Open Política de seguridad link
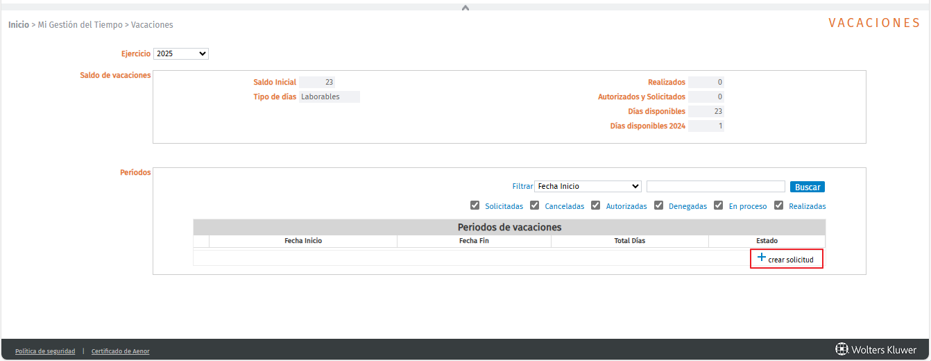The image size is (931, 361). tap(45, 351)
